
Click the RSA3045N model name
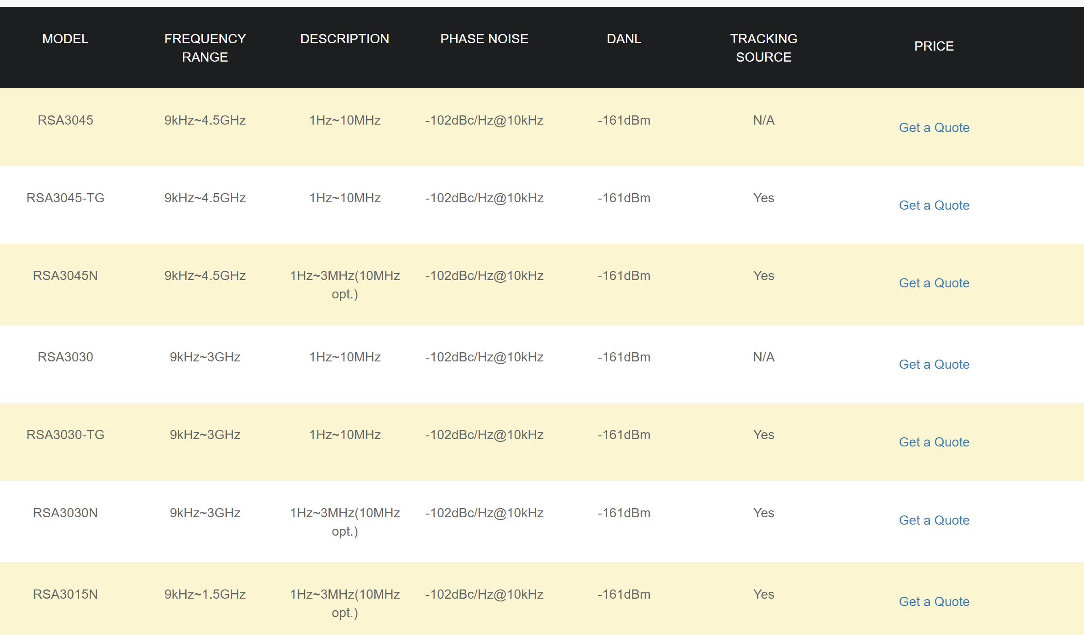65,275
